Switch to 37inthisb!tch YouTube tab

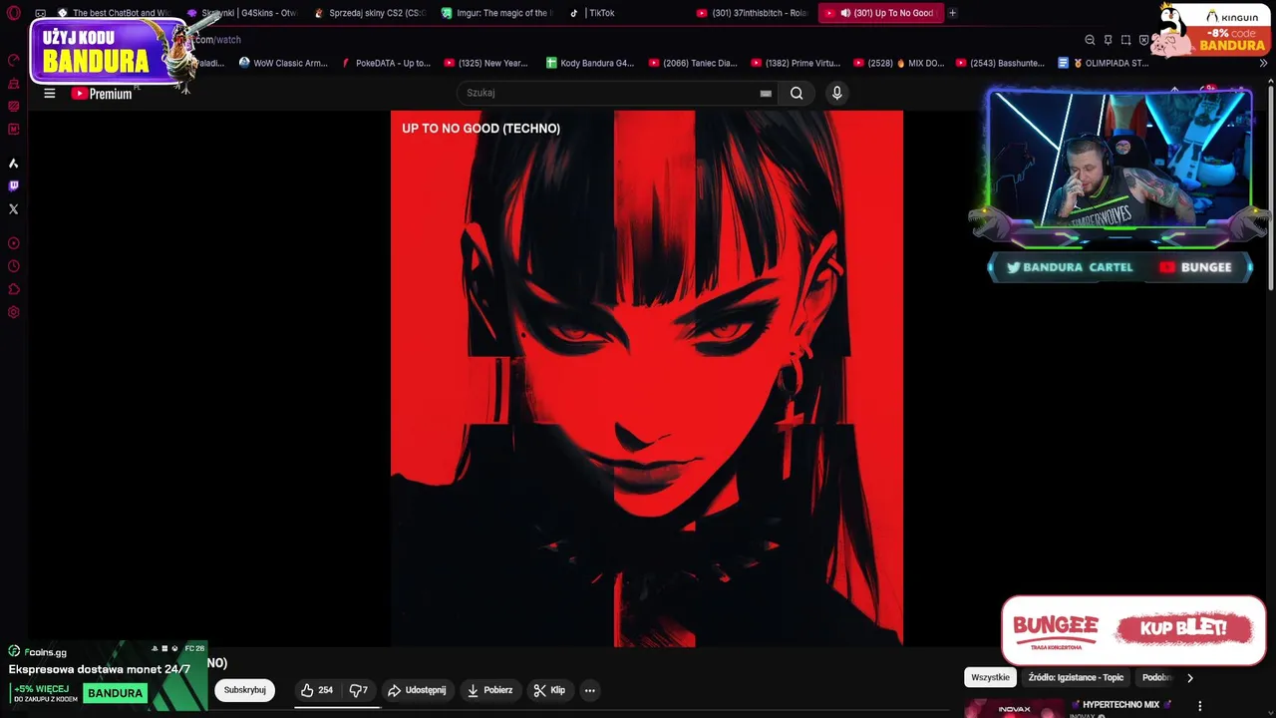click(753, 13)
